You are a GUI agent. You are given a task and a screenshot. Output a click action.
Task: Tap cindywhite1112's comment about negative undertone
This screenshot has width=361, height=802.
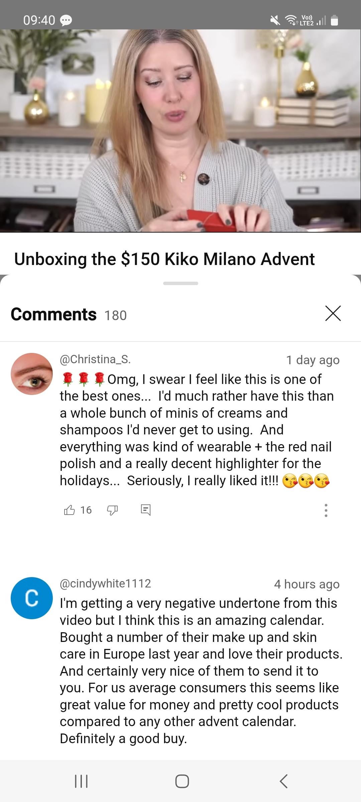tap(201, 671)
